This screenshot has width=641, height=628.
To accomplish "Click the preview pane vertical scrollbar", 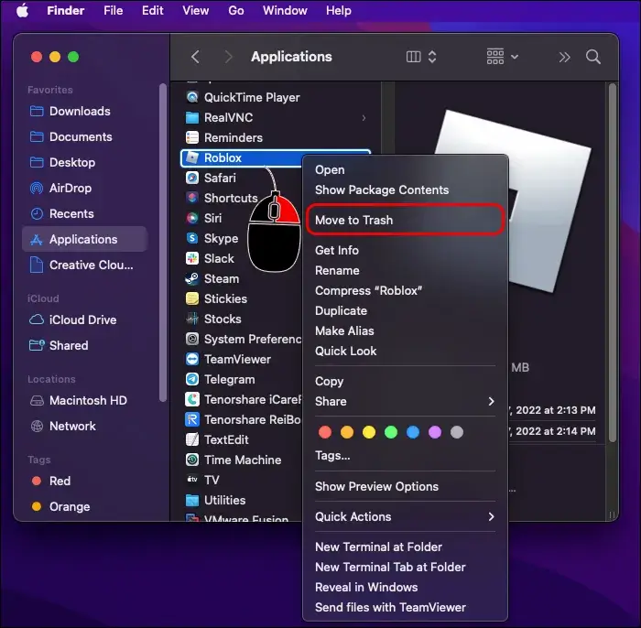I will click(x=612, y=263).
